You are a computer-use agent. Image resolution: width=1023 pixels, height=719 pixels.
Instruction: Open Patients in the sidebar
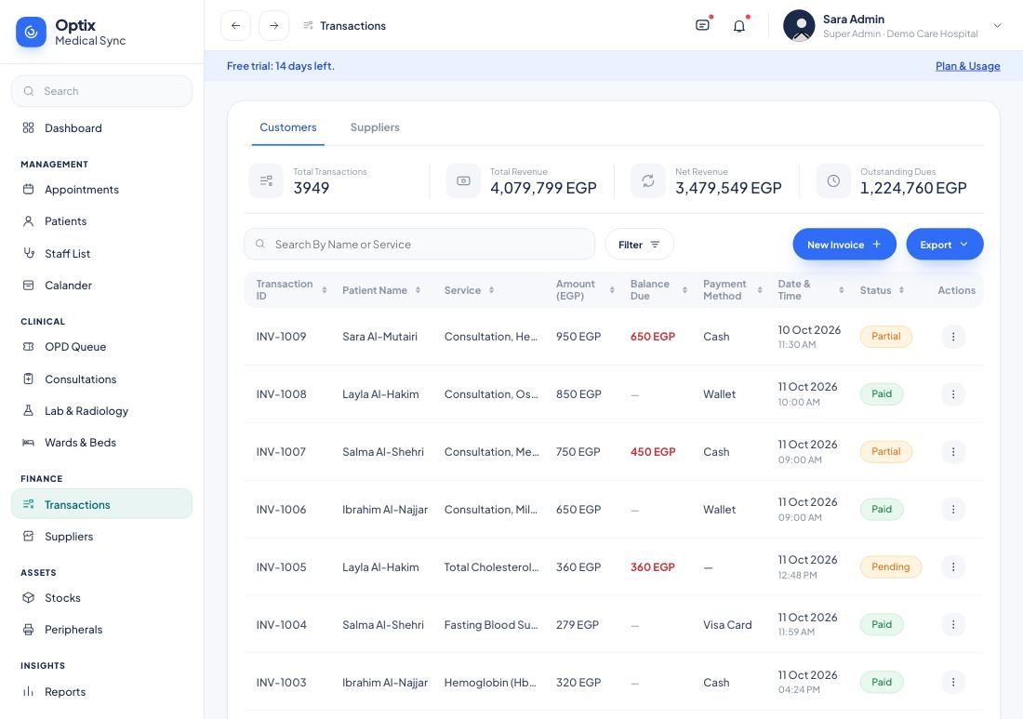tap(101, 221)
